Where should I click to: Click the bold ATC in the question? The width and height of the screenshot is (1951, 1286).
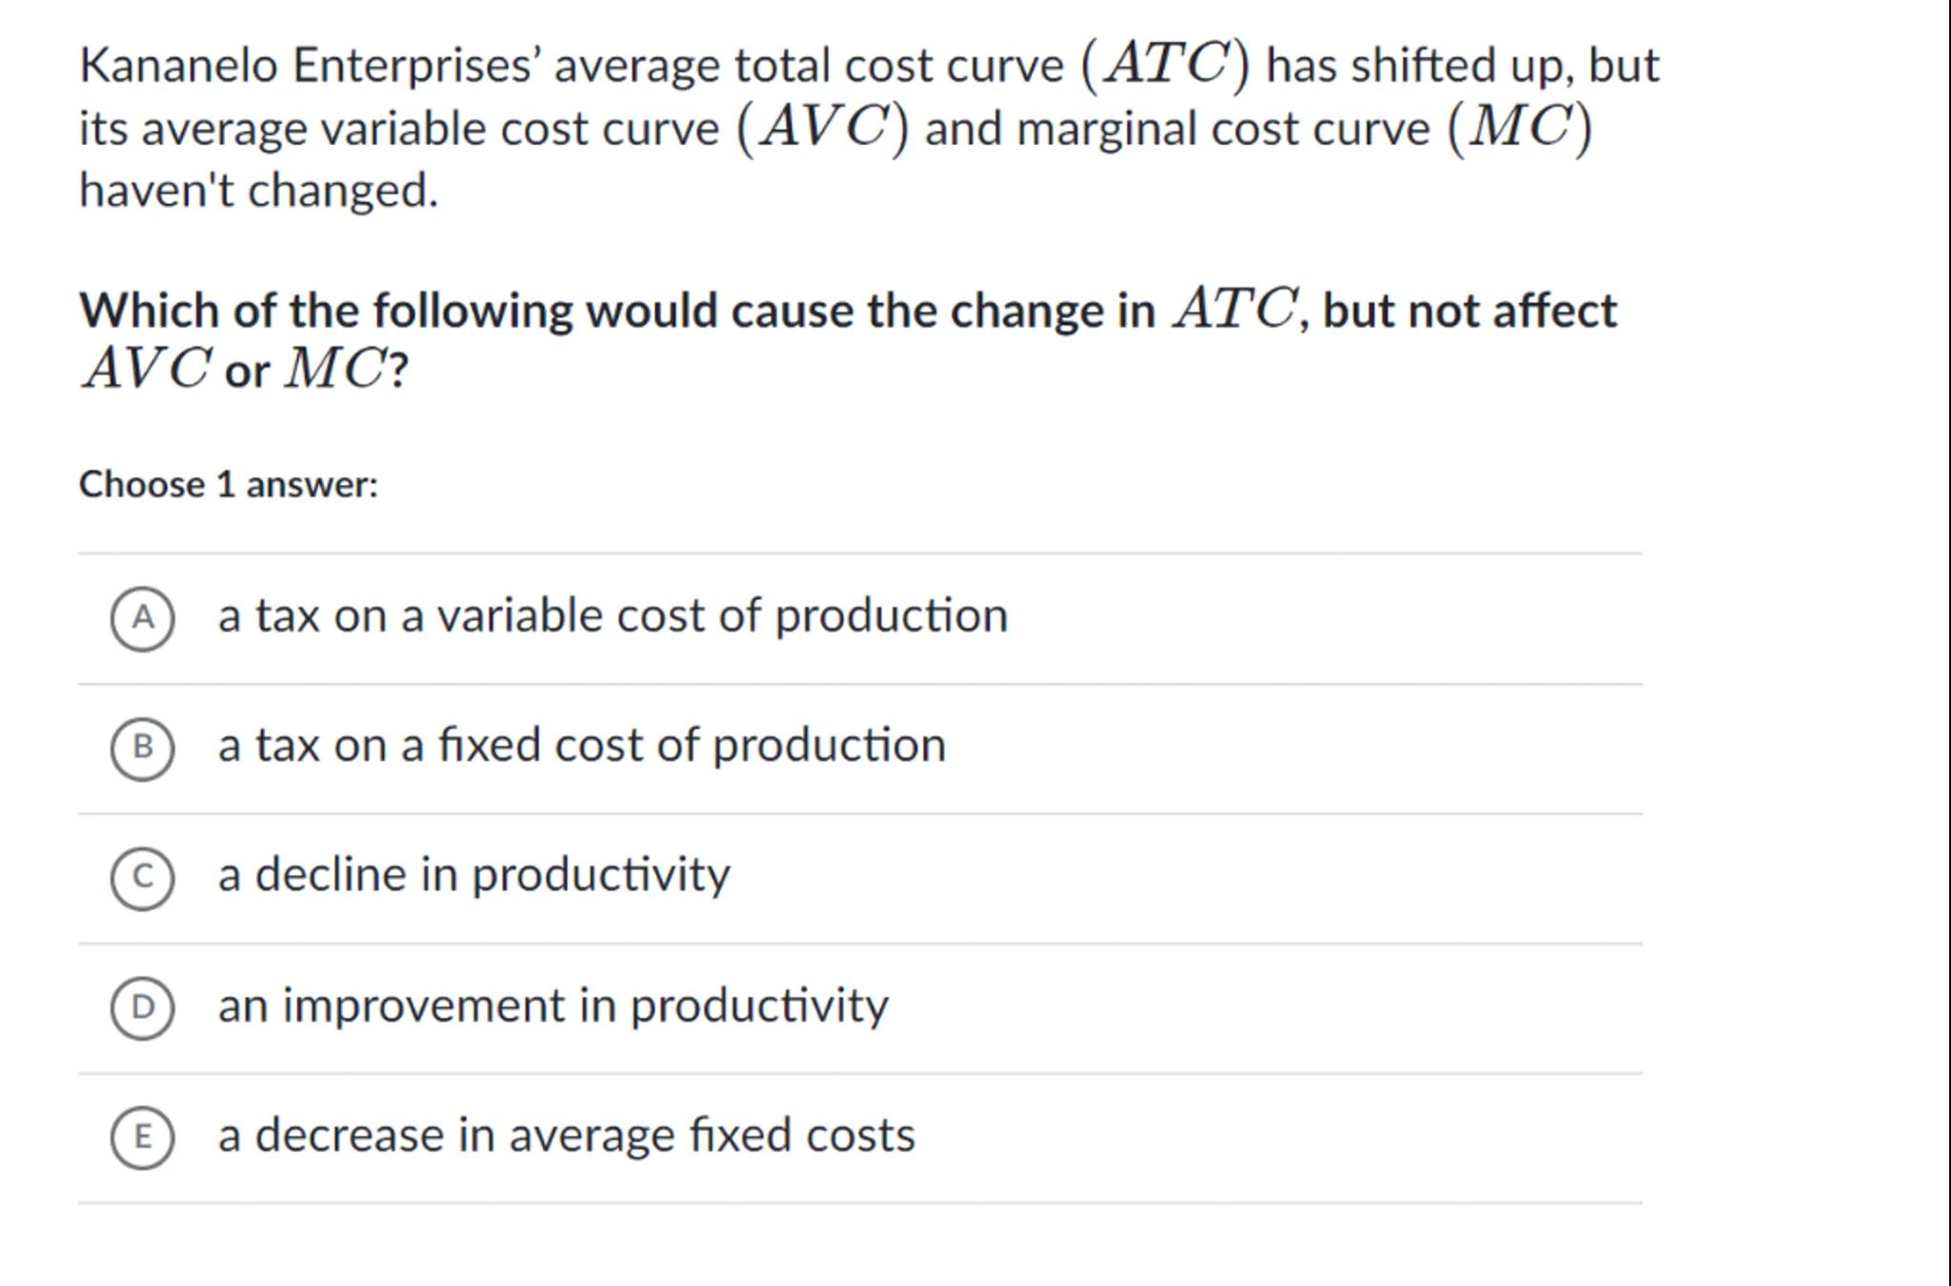tap(1235, 310)
